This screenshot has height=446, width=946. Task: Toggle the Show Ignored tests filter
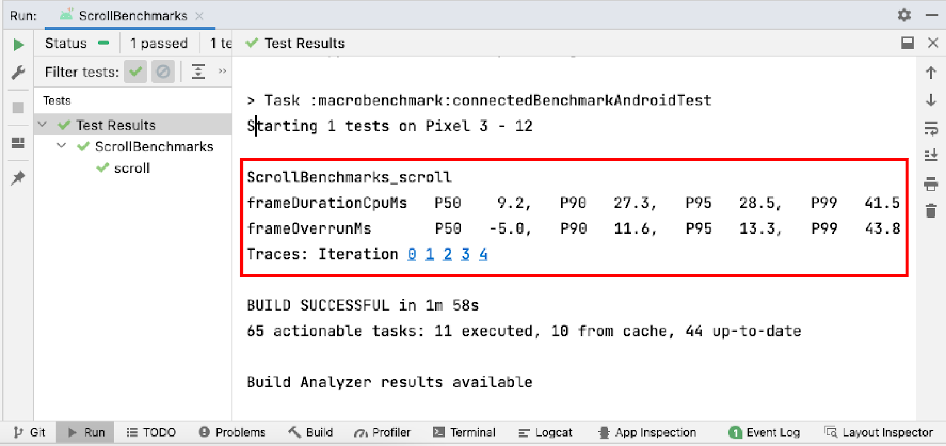[x=163, y=72]
